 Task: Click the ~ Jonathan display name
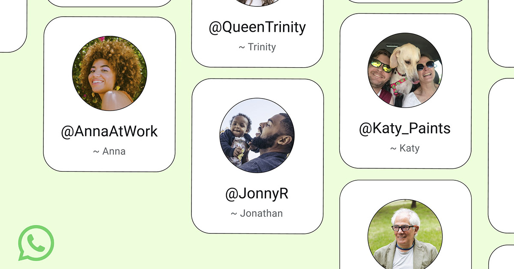pos(257,213)
